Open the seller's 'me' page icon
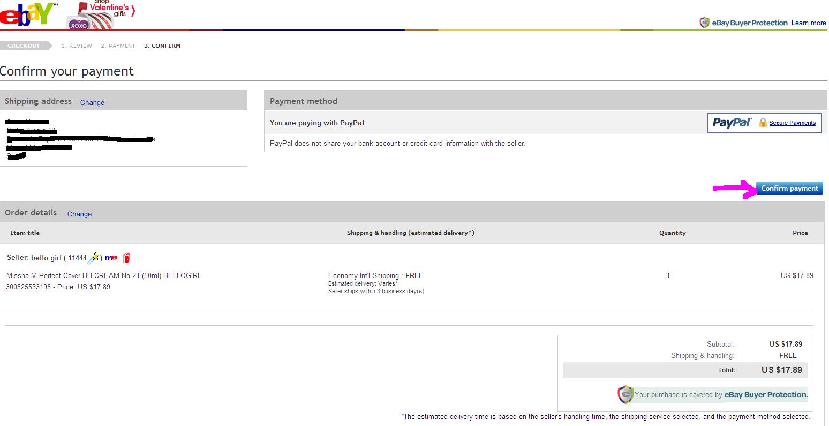Viewport: 829px width, 426px height. pyautogui.click(x=111, y=258)
